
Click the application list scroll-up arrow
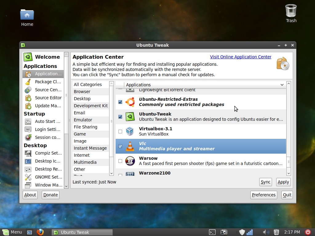(x=289, y=83)
